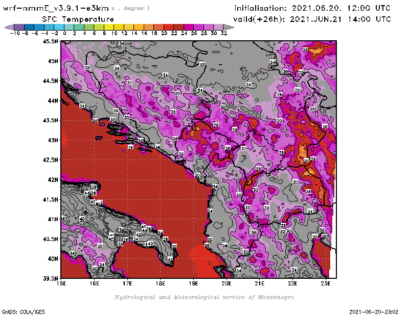Click the light green 4 to 6 legend swatch
The width and height of the screenshot is (409, 315).
coord(89,27)
